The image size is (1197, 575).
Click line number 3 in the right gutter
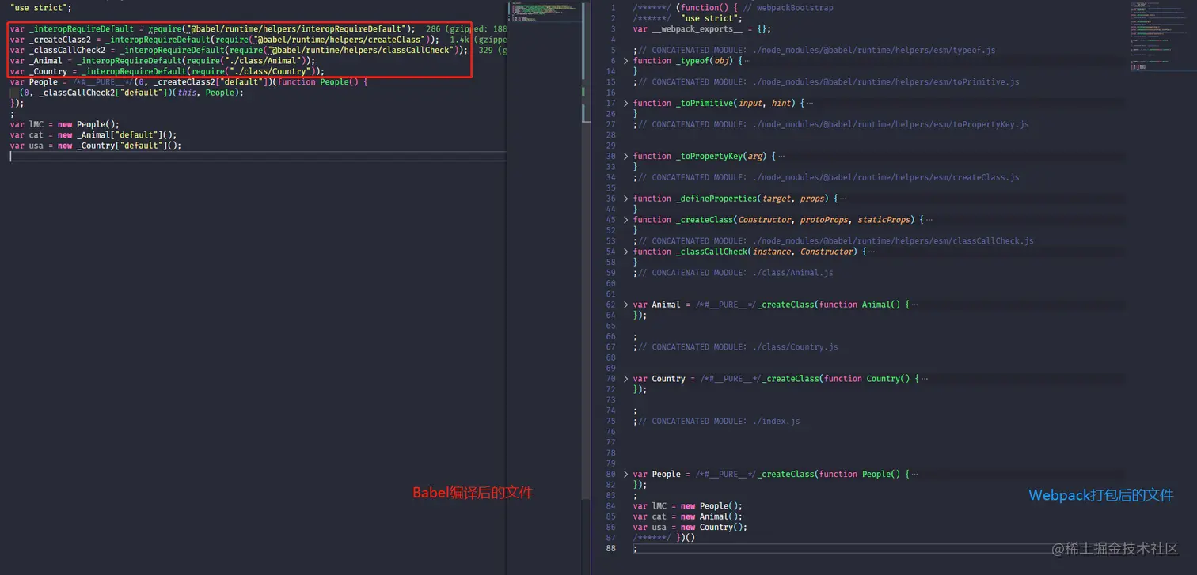614,29
